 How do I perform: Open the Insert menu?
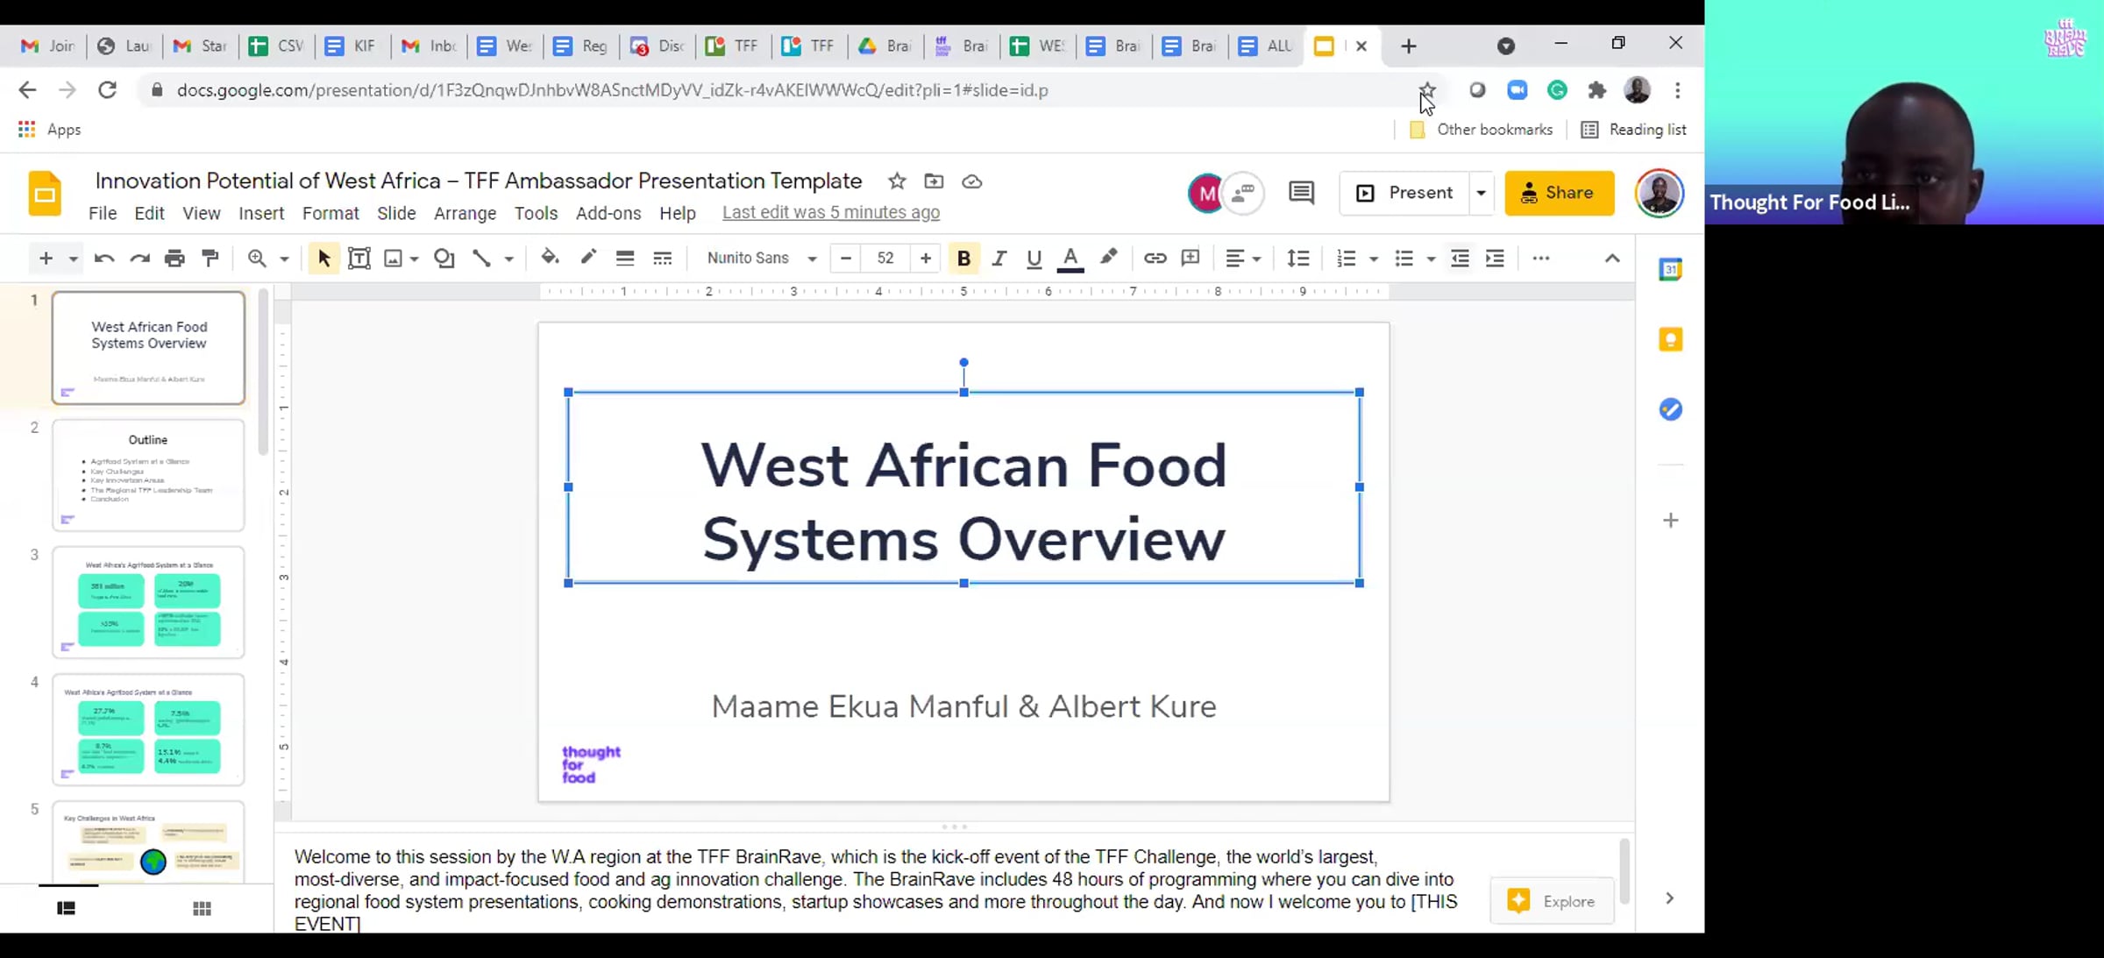tap(261, 213)
